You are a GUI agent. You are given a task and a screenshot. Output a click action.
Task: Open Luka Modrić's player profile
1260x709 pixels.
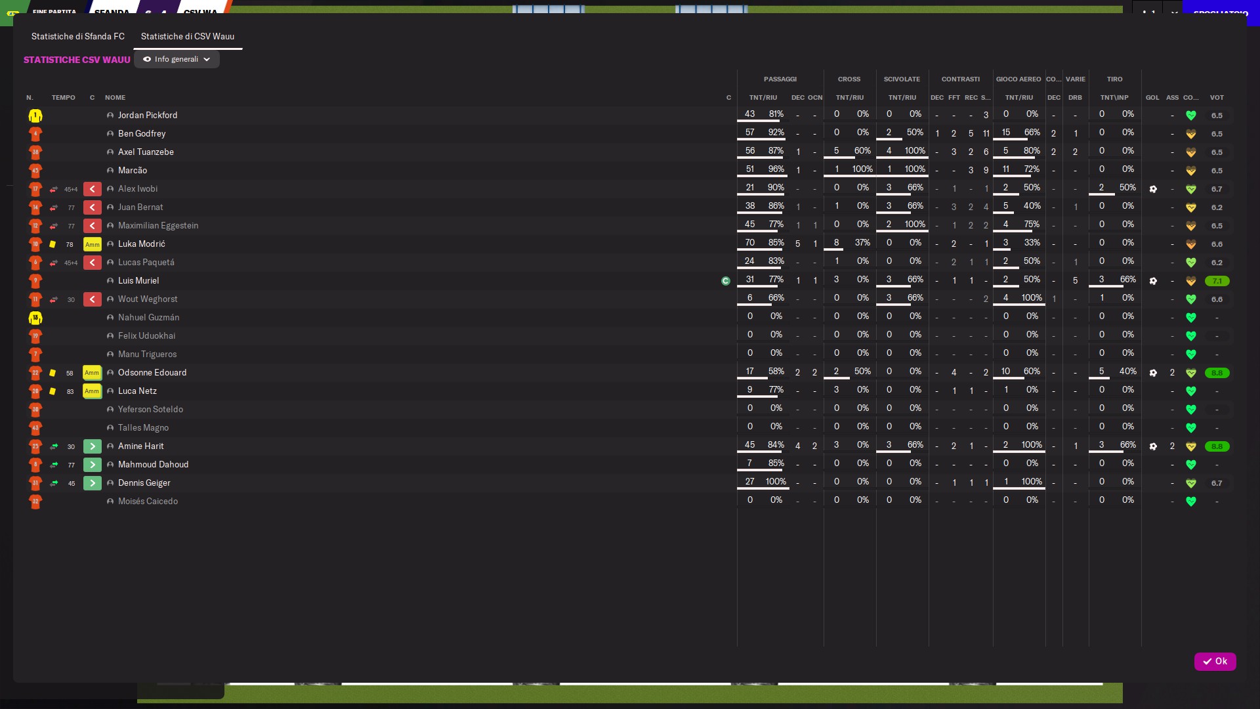(x=142, y=244)
